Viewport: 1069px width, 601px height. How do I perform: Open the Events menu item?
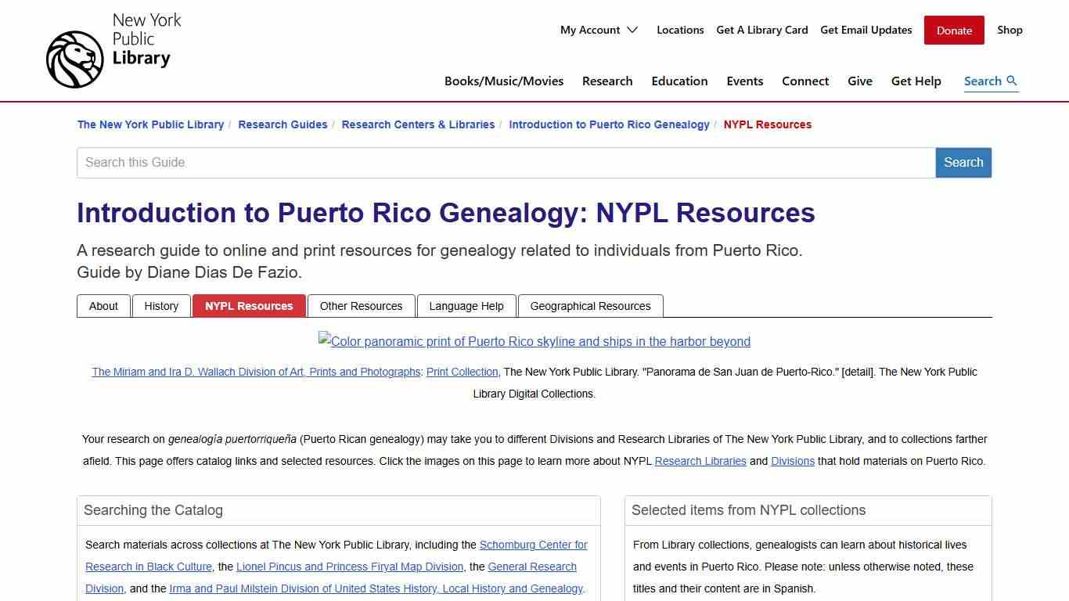tap(744, 81)
